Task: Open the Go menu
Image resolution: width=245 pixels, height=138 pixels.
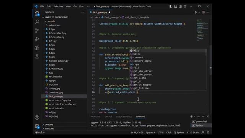Action: click(x=75, y=7)
